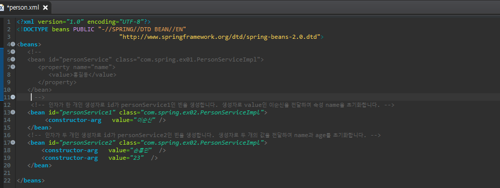The width and height of the screenshot is (500, 188).
Task: Click the commented property name="name" line
Action: click(x=77, y=67)
